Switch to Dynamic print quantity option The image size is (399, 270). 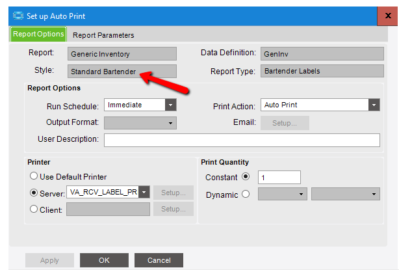(246, 194)
